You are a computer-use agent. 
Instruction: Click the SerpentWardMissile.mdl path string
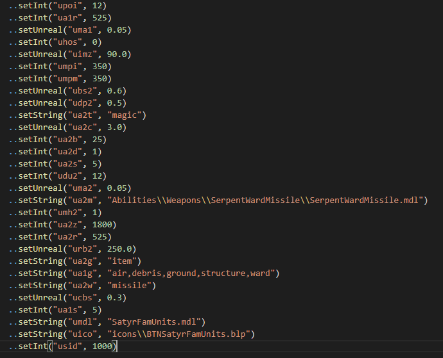pos(265,200)
